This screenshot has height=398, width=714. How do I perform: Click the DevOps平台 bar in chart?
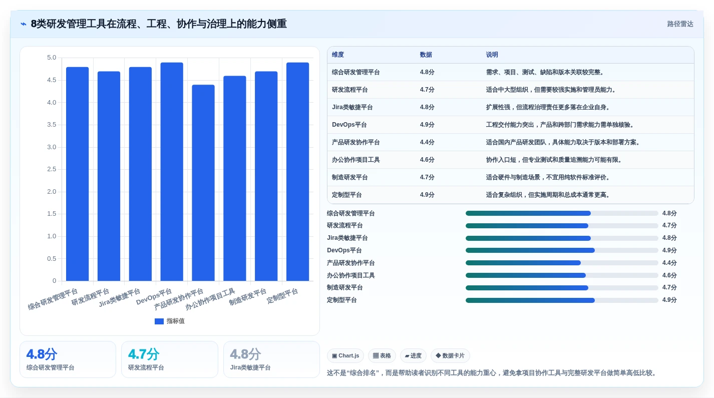[172, 172]
